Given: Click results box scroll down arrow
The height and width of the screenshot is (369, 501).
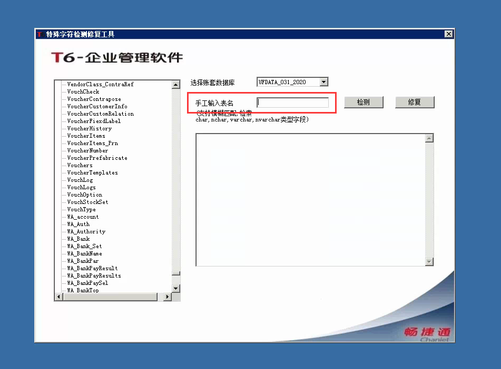Looking at the screenshot, I should [x=429, y=262].
